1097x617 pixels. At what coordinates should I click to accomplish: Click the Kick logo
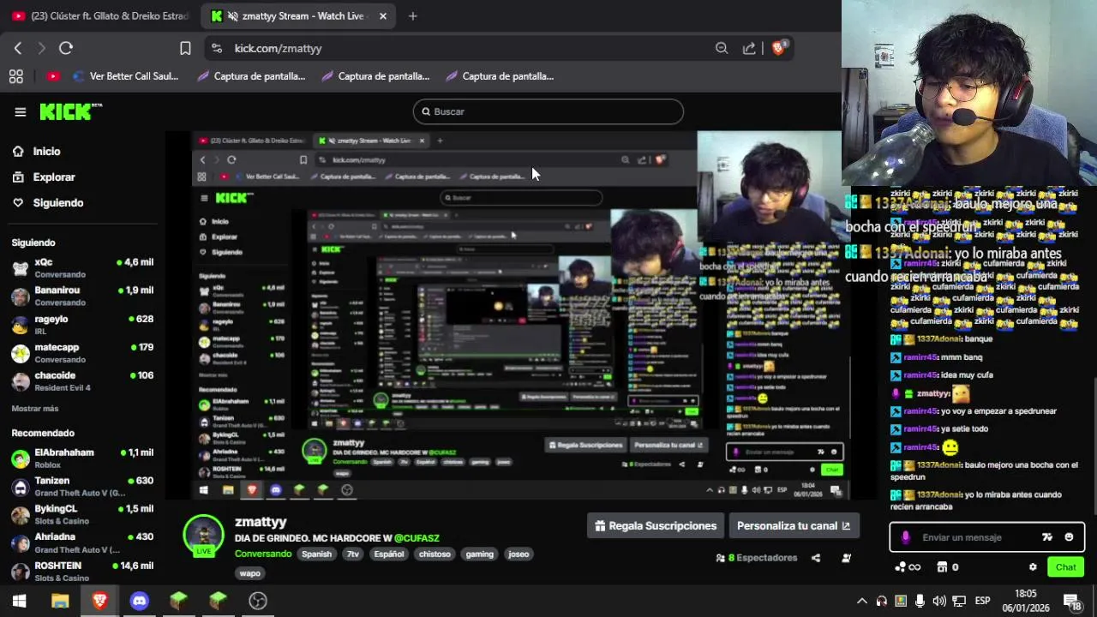click(x=70, y=111)
